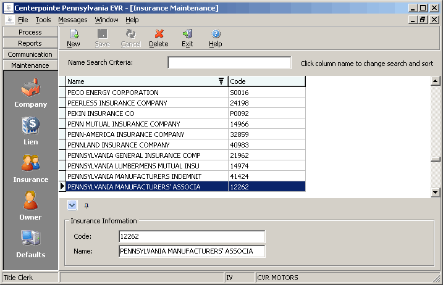The image size is (443, 285).
Task: Select PENN-AMERICA INSURANCE COMPANY row
Action: [182, 134]
